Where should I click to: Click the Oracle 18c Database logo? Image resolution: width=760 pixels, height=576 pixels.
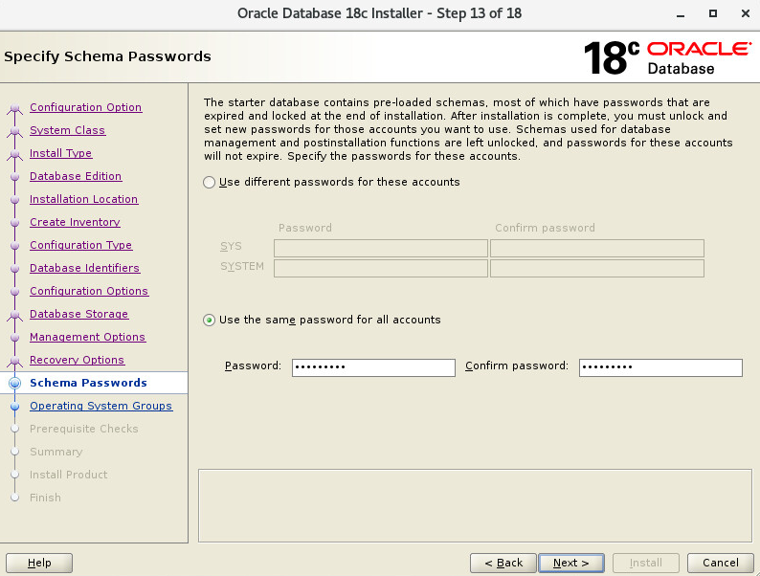(667, 57)
